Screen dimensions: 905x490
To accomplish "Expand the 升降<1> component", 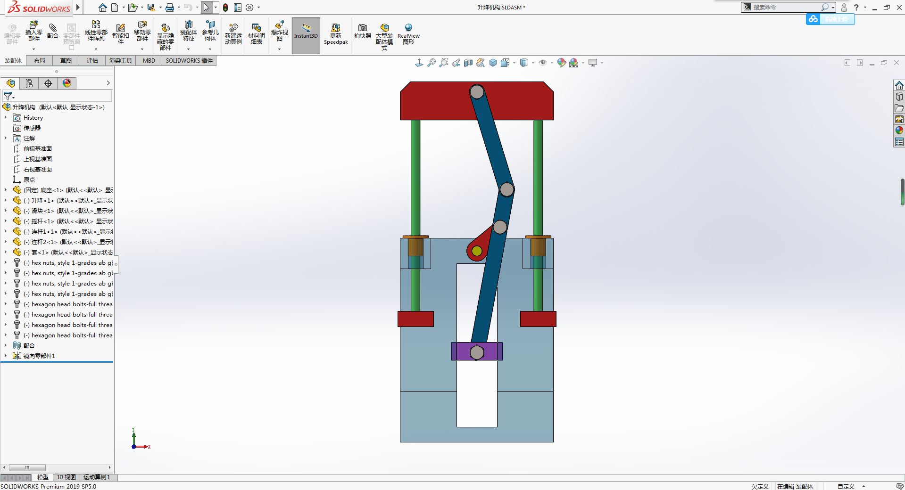I will coord(6,201).
